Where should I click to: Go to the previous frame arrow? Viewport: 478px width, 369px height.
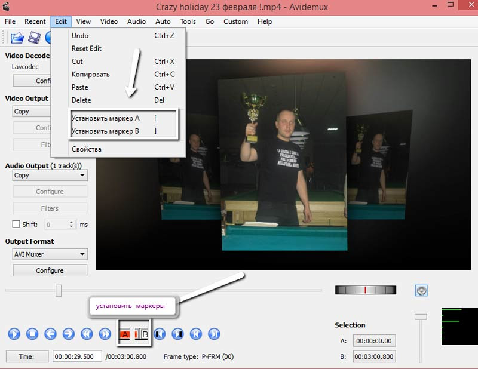point(51,334)
